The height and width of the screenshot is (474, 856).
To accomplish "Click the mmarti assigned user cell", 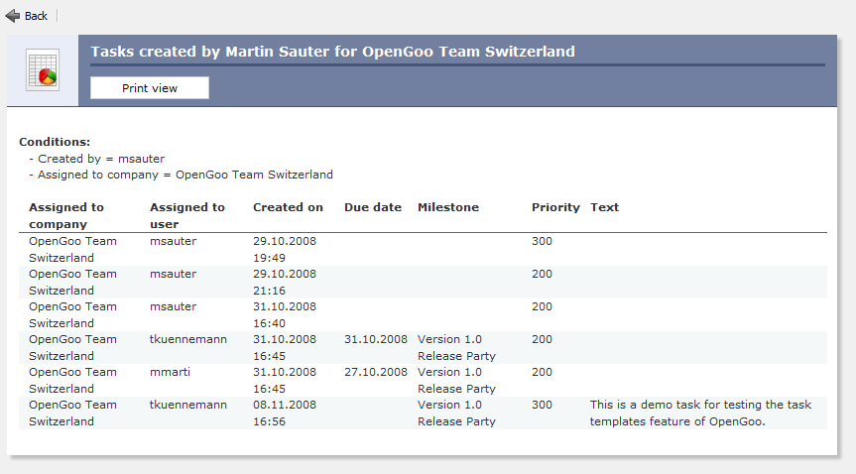I will coord(170,372).
